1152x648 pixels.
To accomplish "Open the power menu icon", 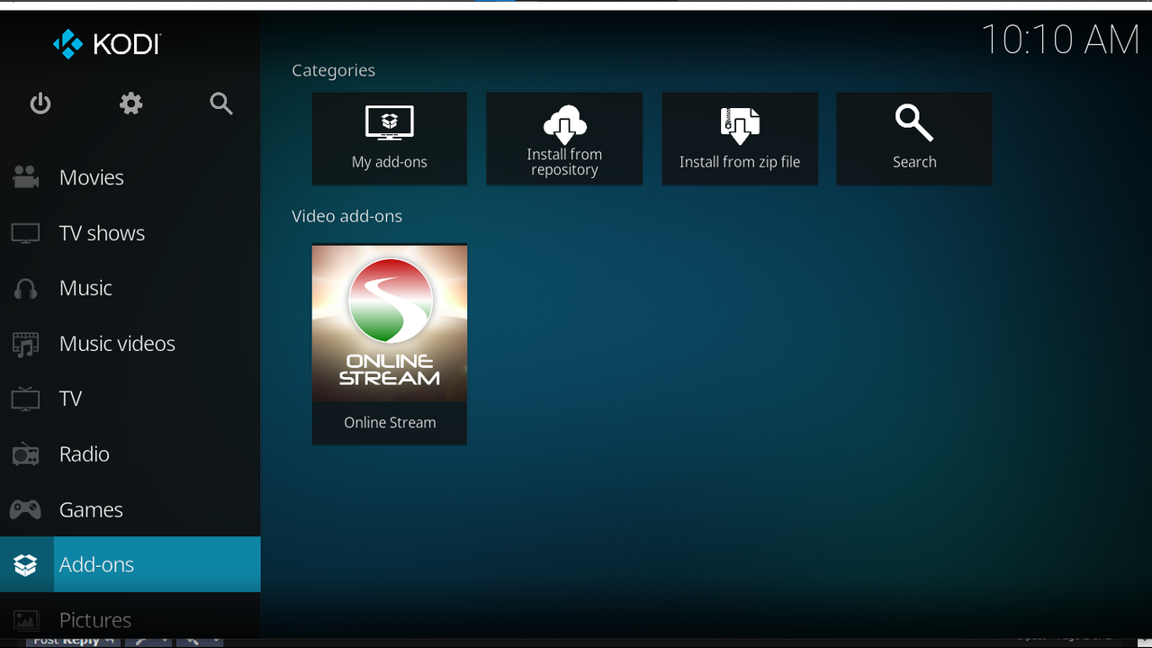I will pos(40,103).
